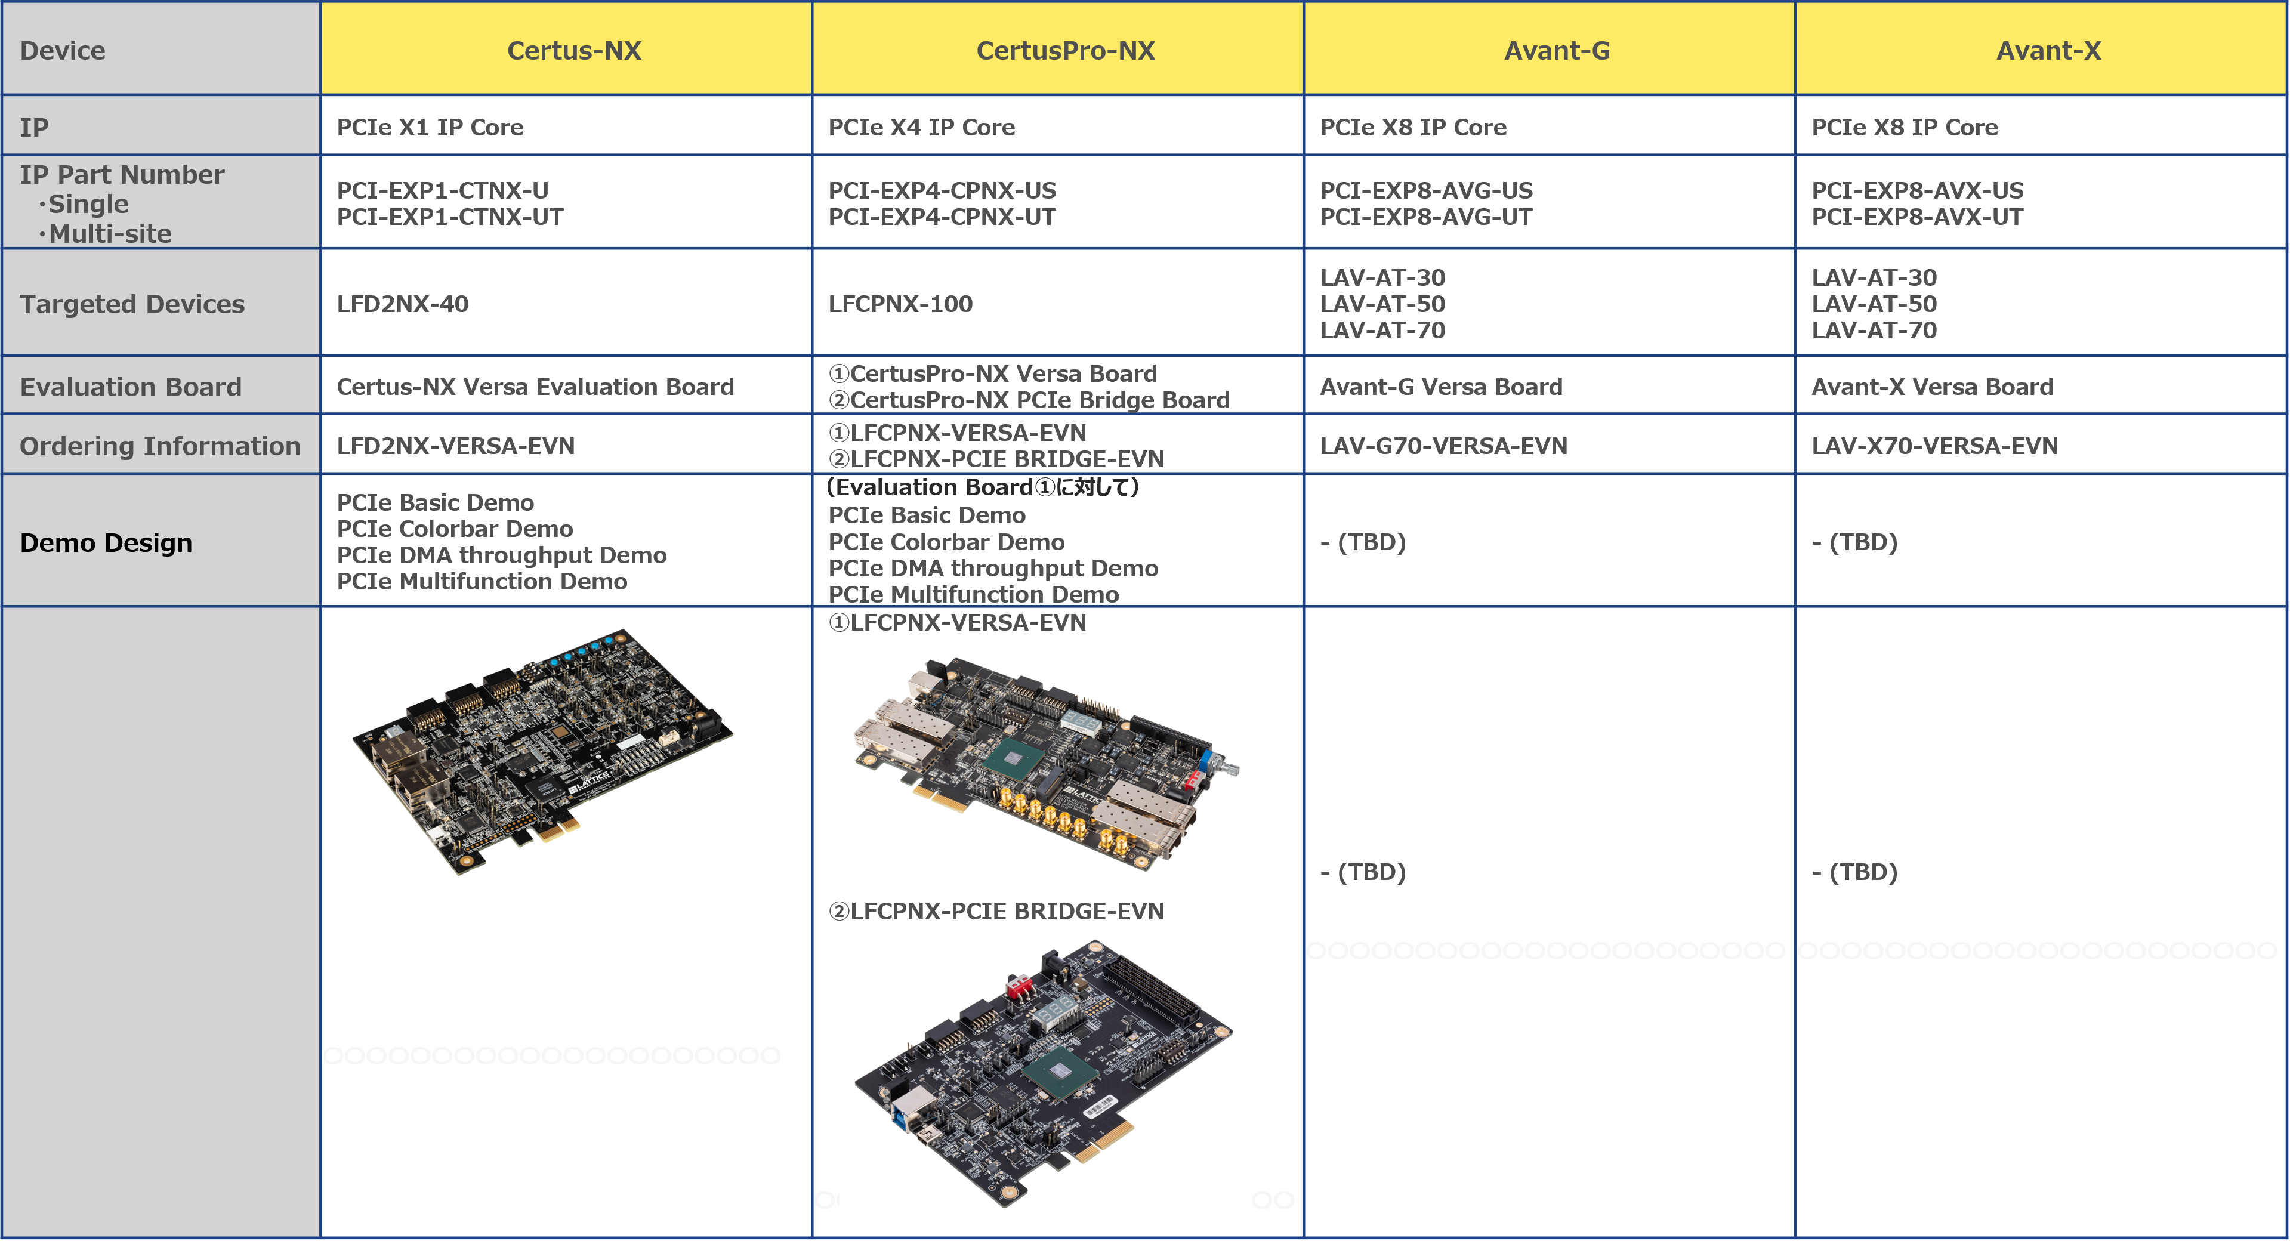
Task: Select the Certus-NX column header
Action: (x=573, y=51)
